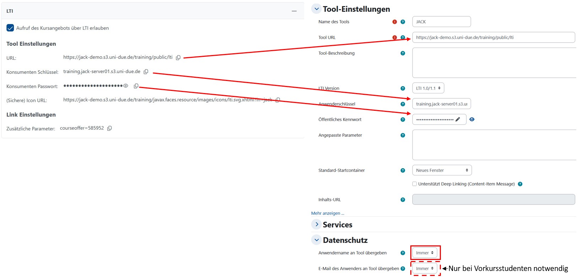
Task: Copy the (Sichere) Icon URL
Action: click(x=278, y=100)
